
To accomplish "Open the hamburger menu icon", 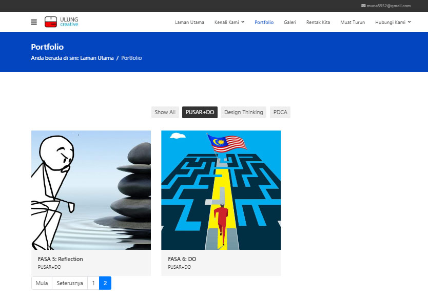I will click(x=34, y=22).
